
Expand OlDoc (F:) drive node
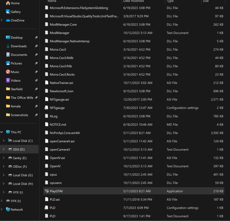(4, 166)
